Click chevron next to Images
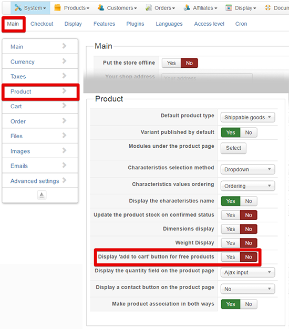Image resolution: width=289 pixels, height=329 pixels. [65, 150]
